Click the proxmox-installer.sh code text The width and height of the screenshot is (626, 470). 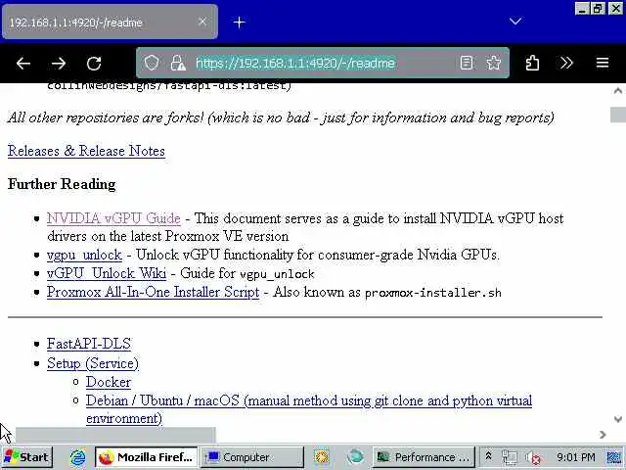[433, 293]
